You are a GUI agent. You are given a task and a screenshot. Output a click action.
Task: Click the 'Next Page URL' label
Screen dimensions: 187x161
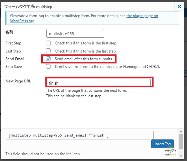coord(18,81)
